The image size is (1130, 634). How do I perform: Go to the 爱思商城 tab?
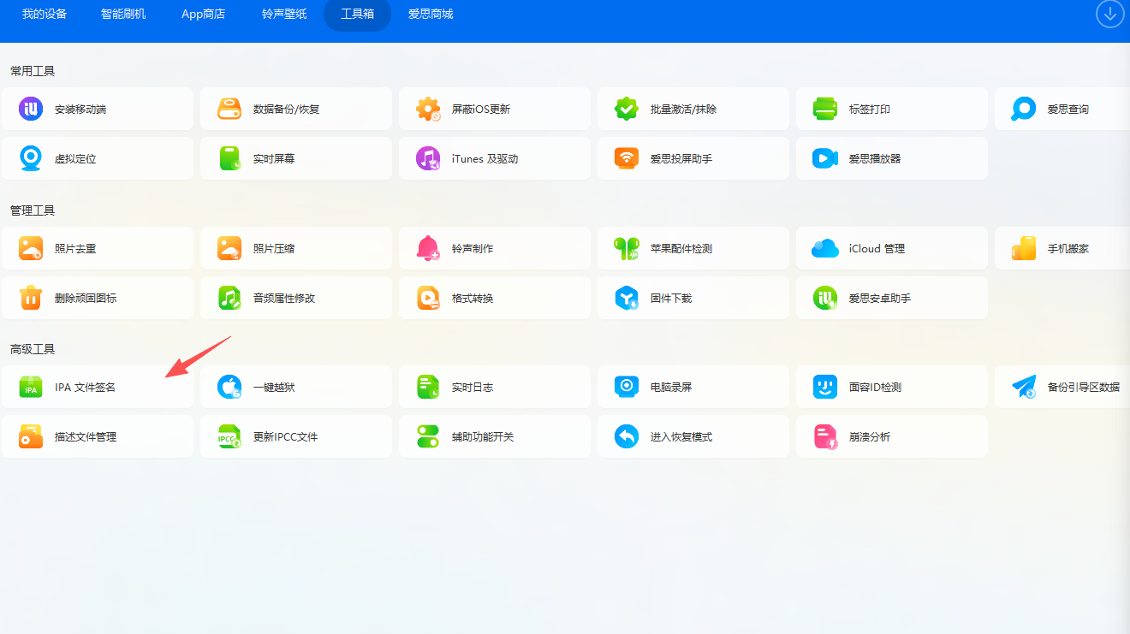tap(431, 15)
